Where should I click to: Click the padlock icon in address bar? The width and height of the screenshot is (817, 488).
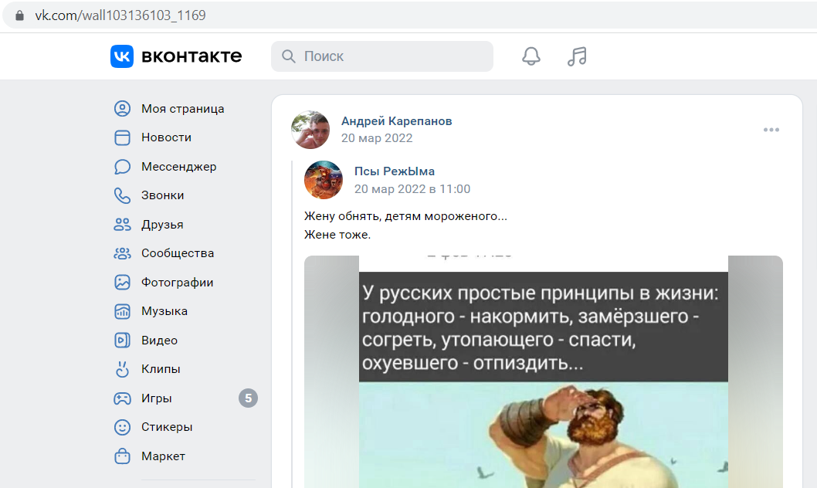(x=20, y=15)
